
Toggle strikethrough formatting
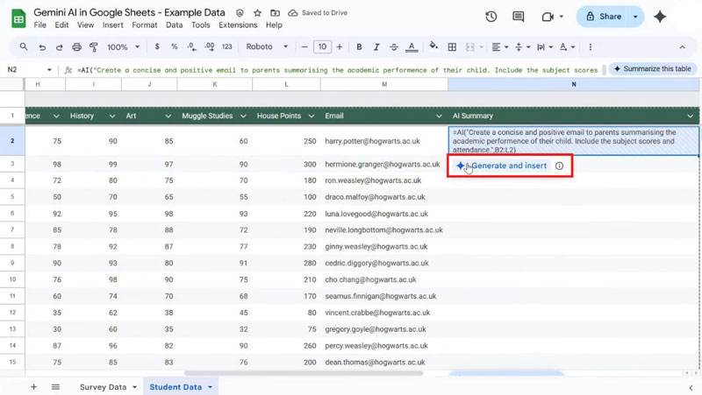click(394, 46)
